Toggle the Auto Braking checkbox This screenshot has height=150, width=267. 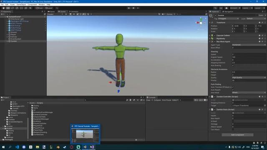tap(233, 65)
